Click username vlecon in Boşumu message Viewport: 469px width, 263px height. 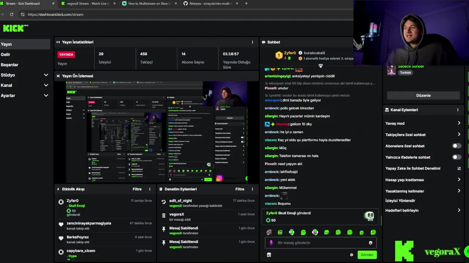270,203
